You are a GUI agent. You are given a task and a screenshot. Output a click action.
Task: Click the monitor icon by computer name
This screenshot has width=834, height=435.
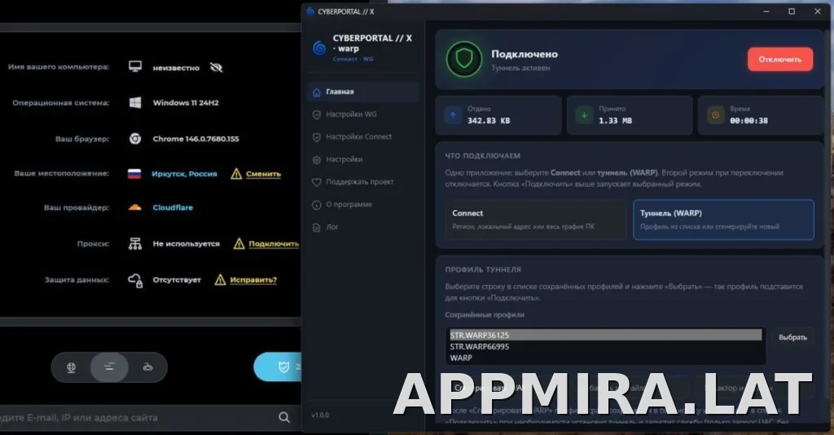(x=135, y=67)
